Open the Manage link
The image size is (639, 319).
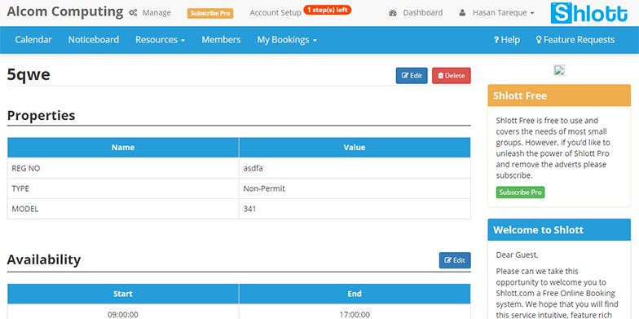[156, 13]
